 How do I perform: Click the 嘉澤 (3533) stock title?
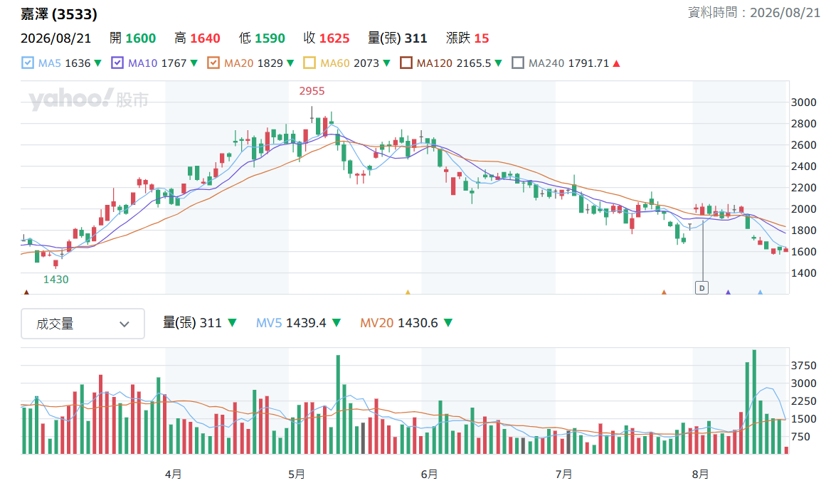59,14
